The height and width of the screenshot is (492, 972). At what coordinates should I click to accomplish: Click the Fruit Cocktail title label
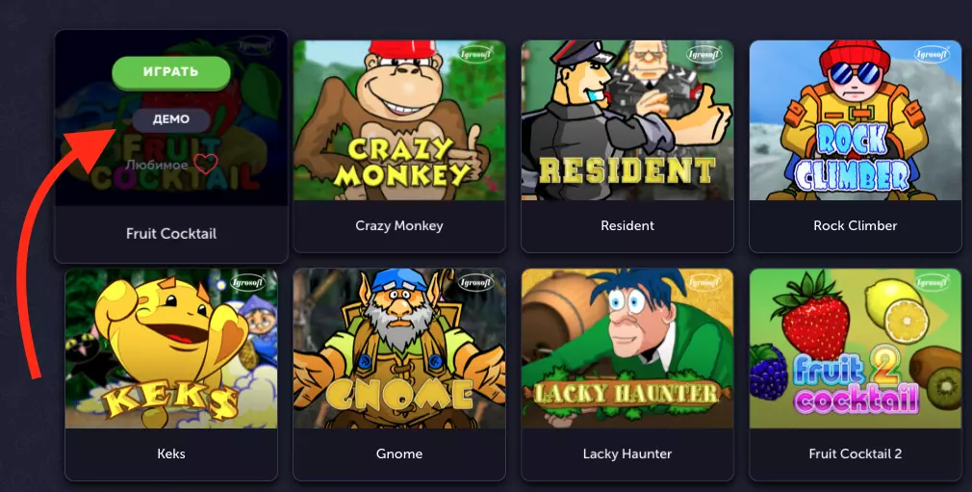[171, 234]
